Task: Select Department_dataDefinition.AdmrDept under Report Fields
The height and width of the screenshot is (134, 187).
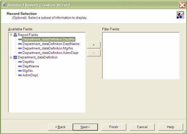Action: point(50,53)
